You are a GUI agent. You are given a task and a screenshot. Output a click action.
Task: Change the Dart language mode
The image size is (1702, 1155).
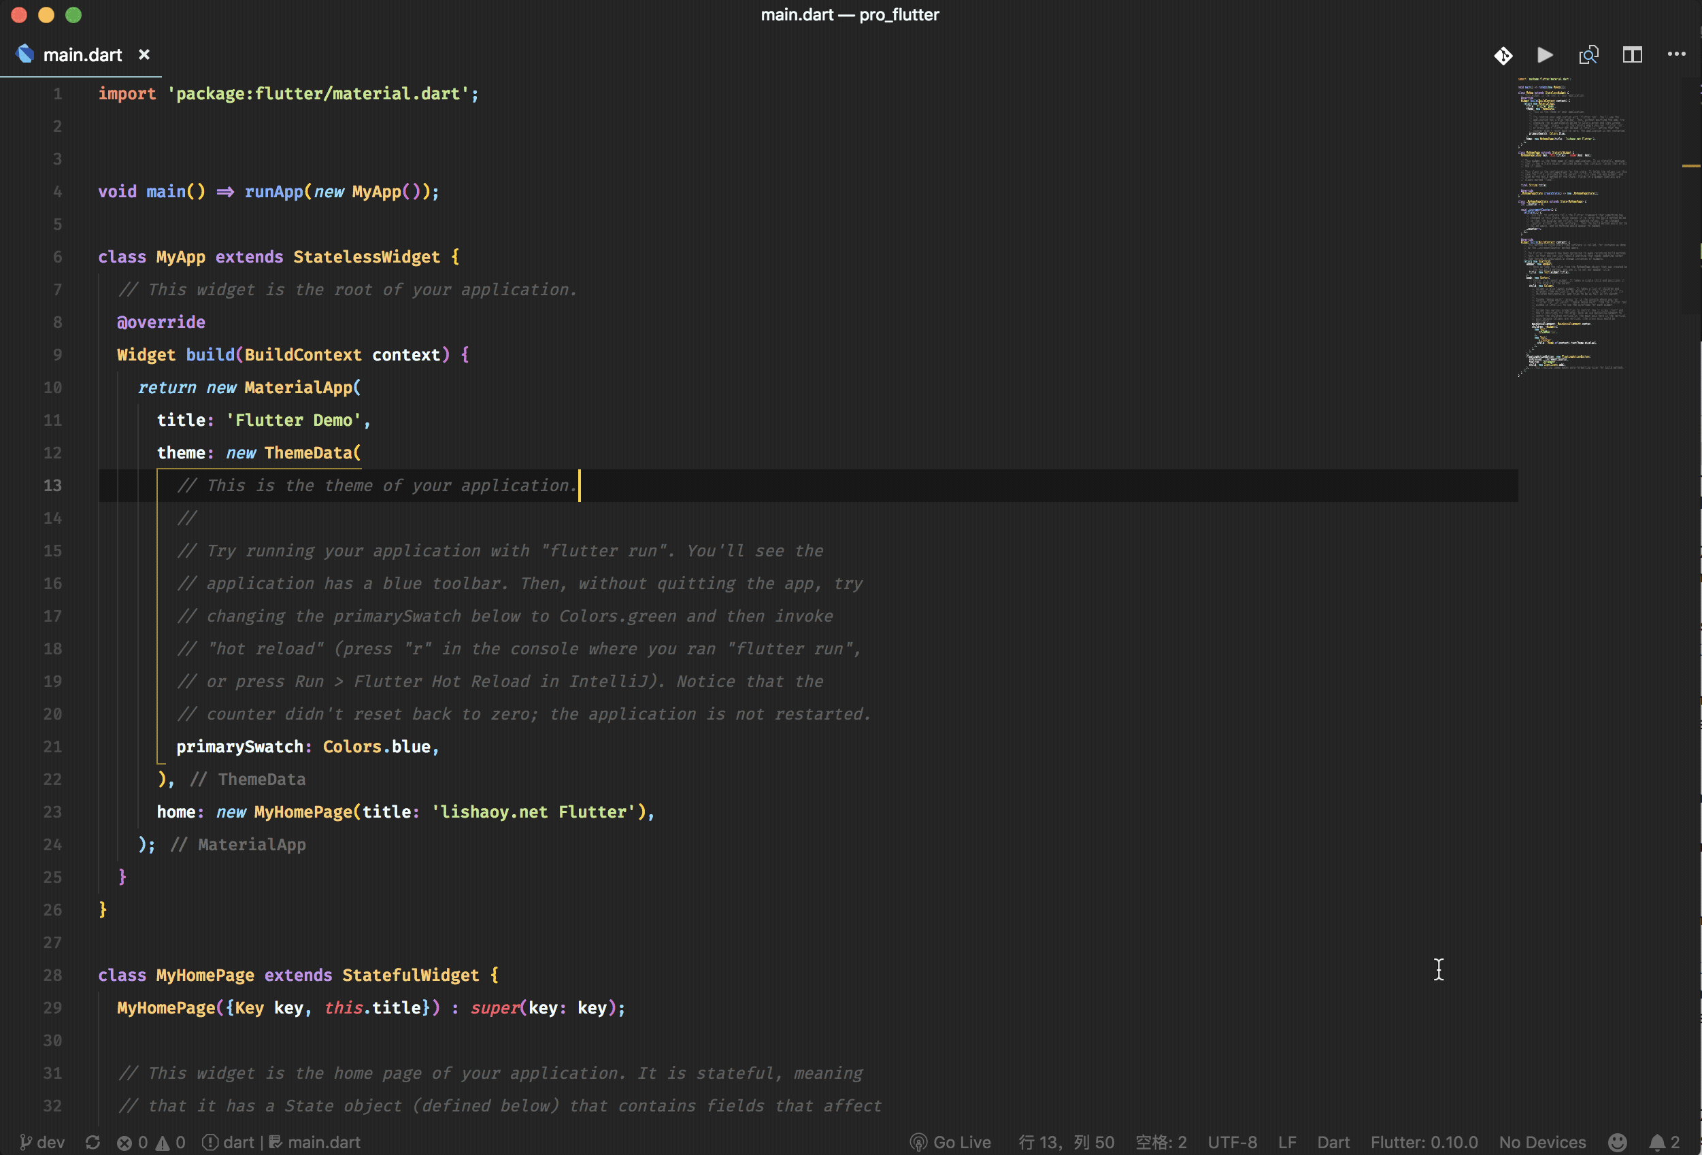(1333, 1142)
